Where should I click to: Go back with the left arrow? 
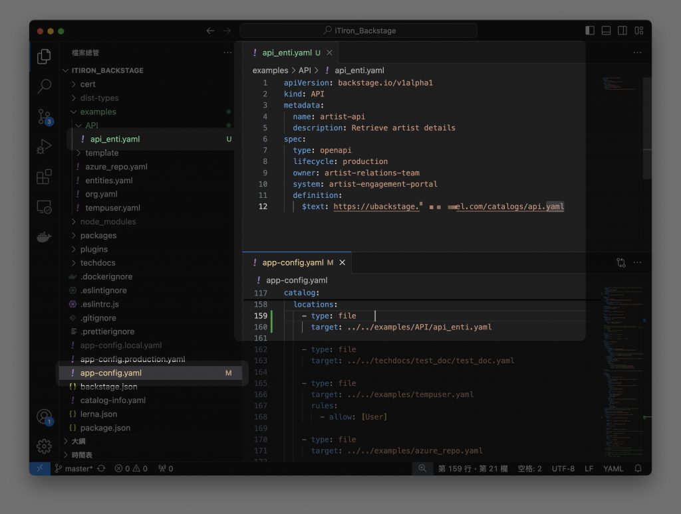[x=210, y=31]
